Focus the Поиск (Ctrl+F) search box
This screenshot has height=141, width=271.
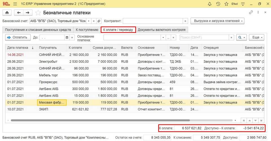click(204, 37)
